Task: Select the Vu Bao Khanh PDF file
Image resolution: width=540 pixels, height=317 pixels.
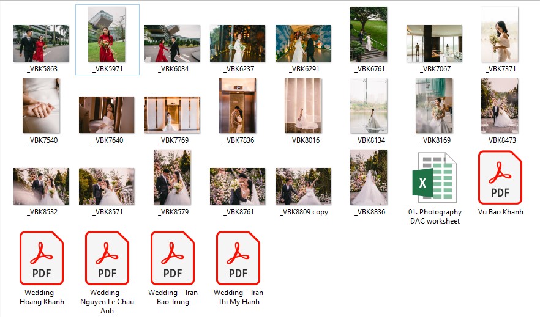Action: coord(500,178)
